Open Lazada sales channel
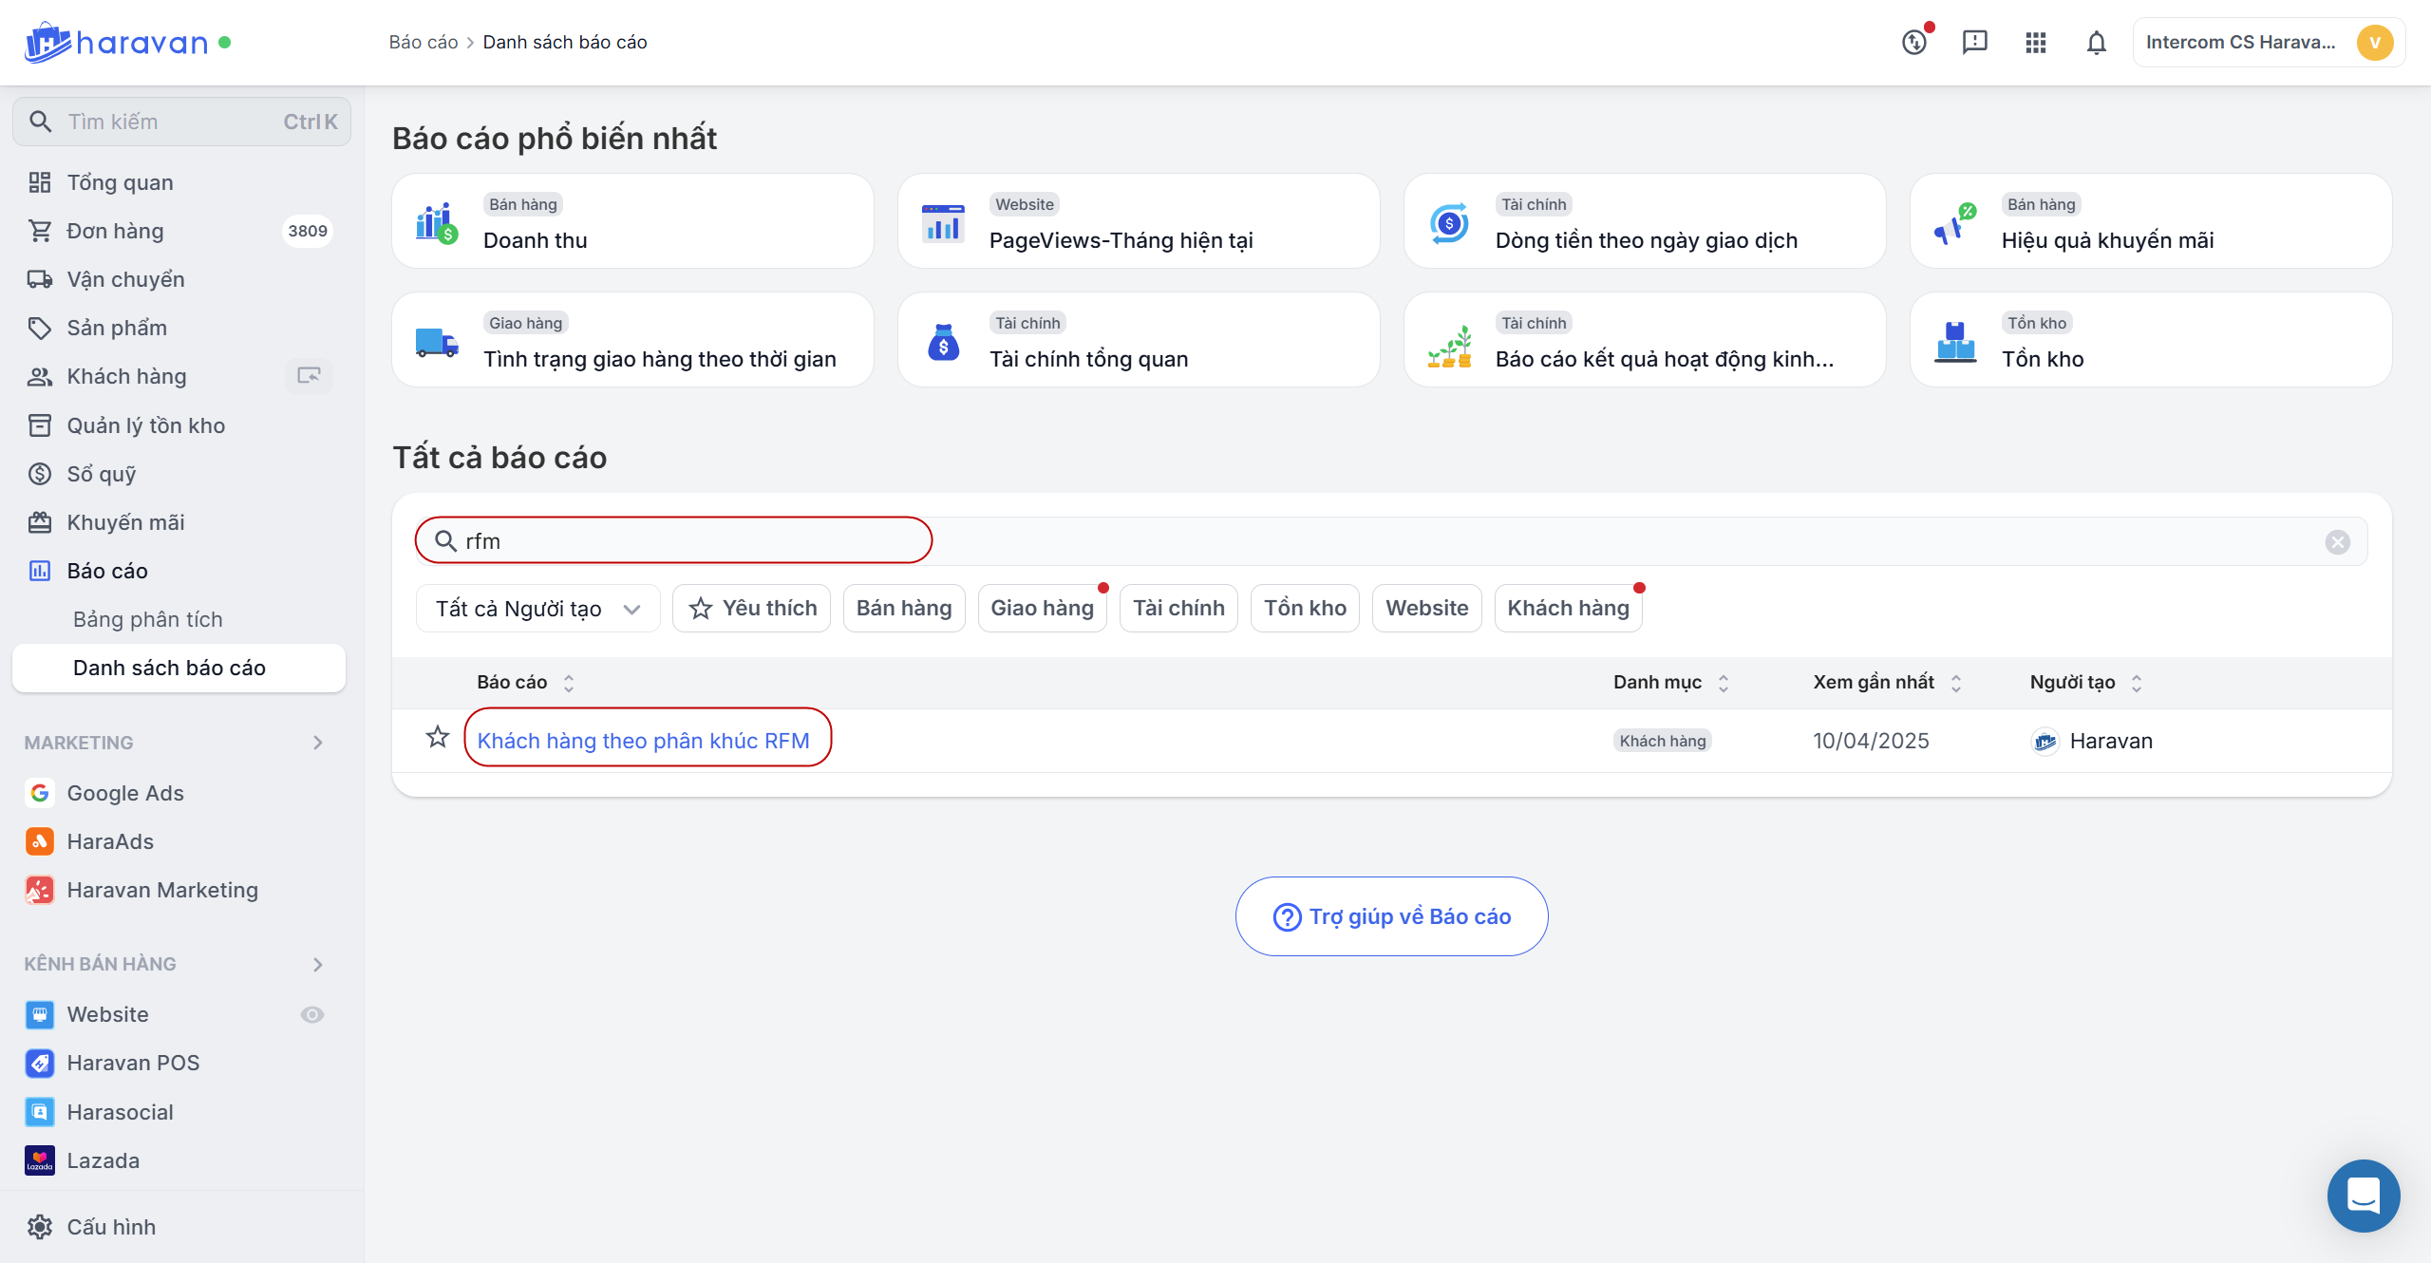 pos(103,1160)
